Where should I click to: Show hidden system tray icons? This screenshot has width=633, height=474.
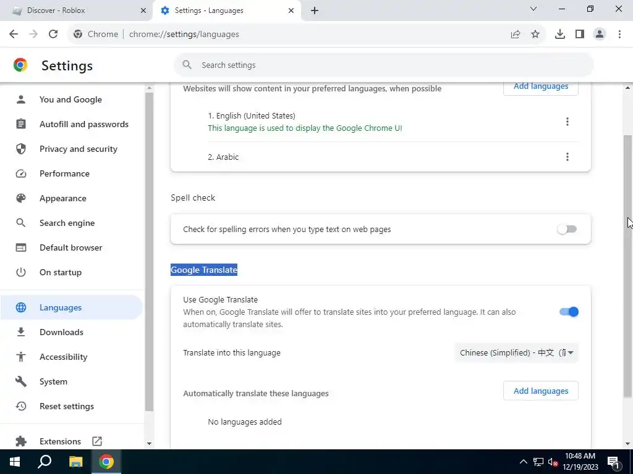tap(523, 462)
